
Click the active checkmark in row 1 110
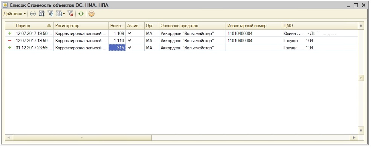(130, 40)
